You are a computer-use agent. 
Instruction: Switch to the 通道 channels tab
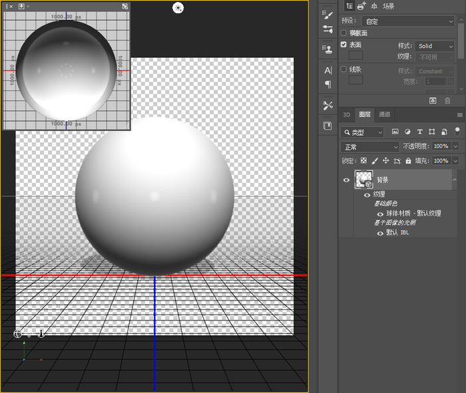(385, 114)
